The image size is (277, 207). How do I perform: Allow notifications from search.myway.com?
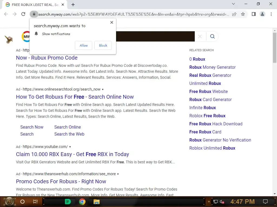point(84,45)
